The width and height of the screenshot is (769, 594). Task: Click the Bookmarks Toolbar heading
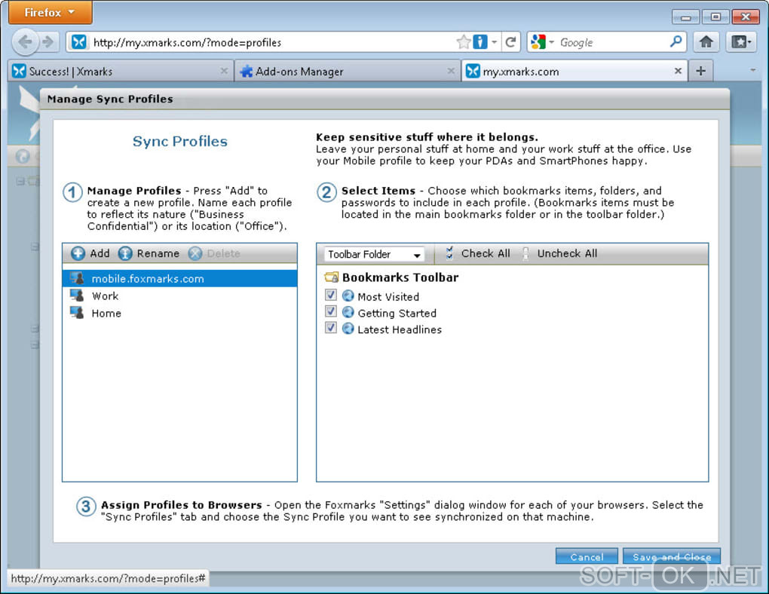tap(400, 277)
